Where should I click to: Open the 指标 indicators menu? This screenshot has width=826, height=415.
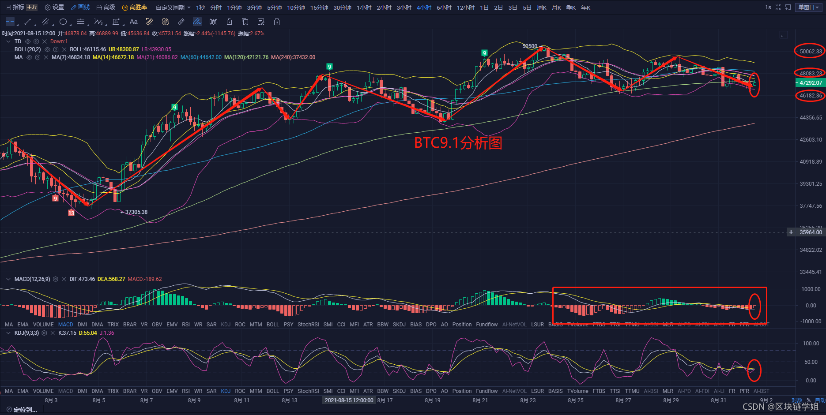pyautogui.click(x=15, y=7)
